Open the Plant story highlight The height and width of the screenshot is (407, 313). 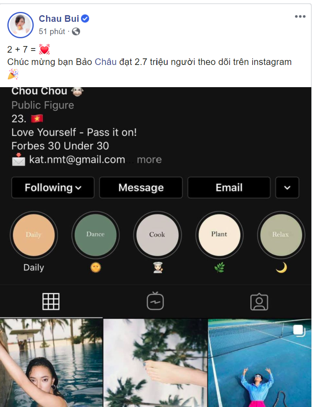pyautogui.click(x=219, y=235)
